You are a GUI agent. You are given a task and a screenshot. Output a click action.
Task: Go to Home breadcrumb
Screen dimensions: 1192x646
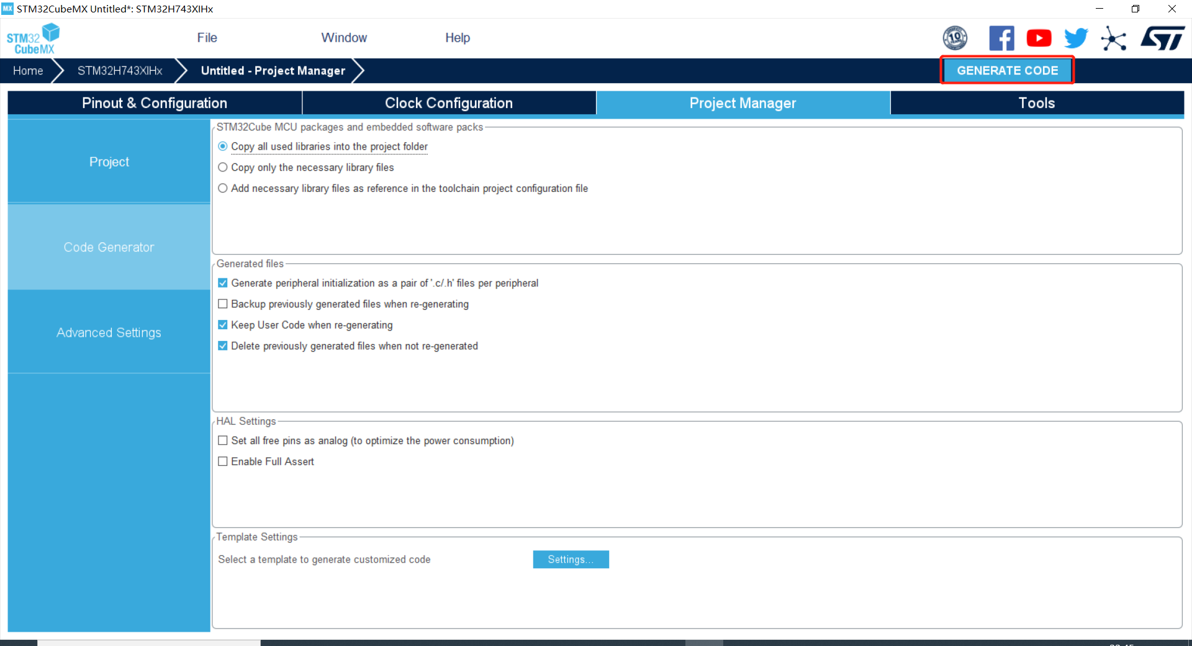[28, 71]
